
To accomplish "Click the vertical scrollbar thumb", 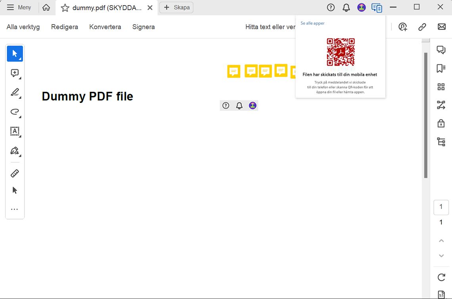I will (425, 115).
